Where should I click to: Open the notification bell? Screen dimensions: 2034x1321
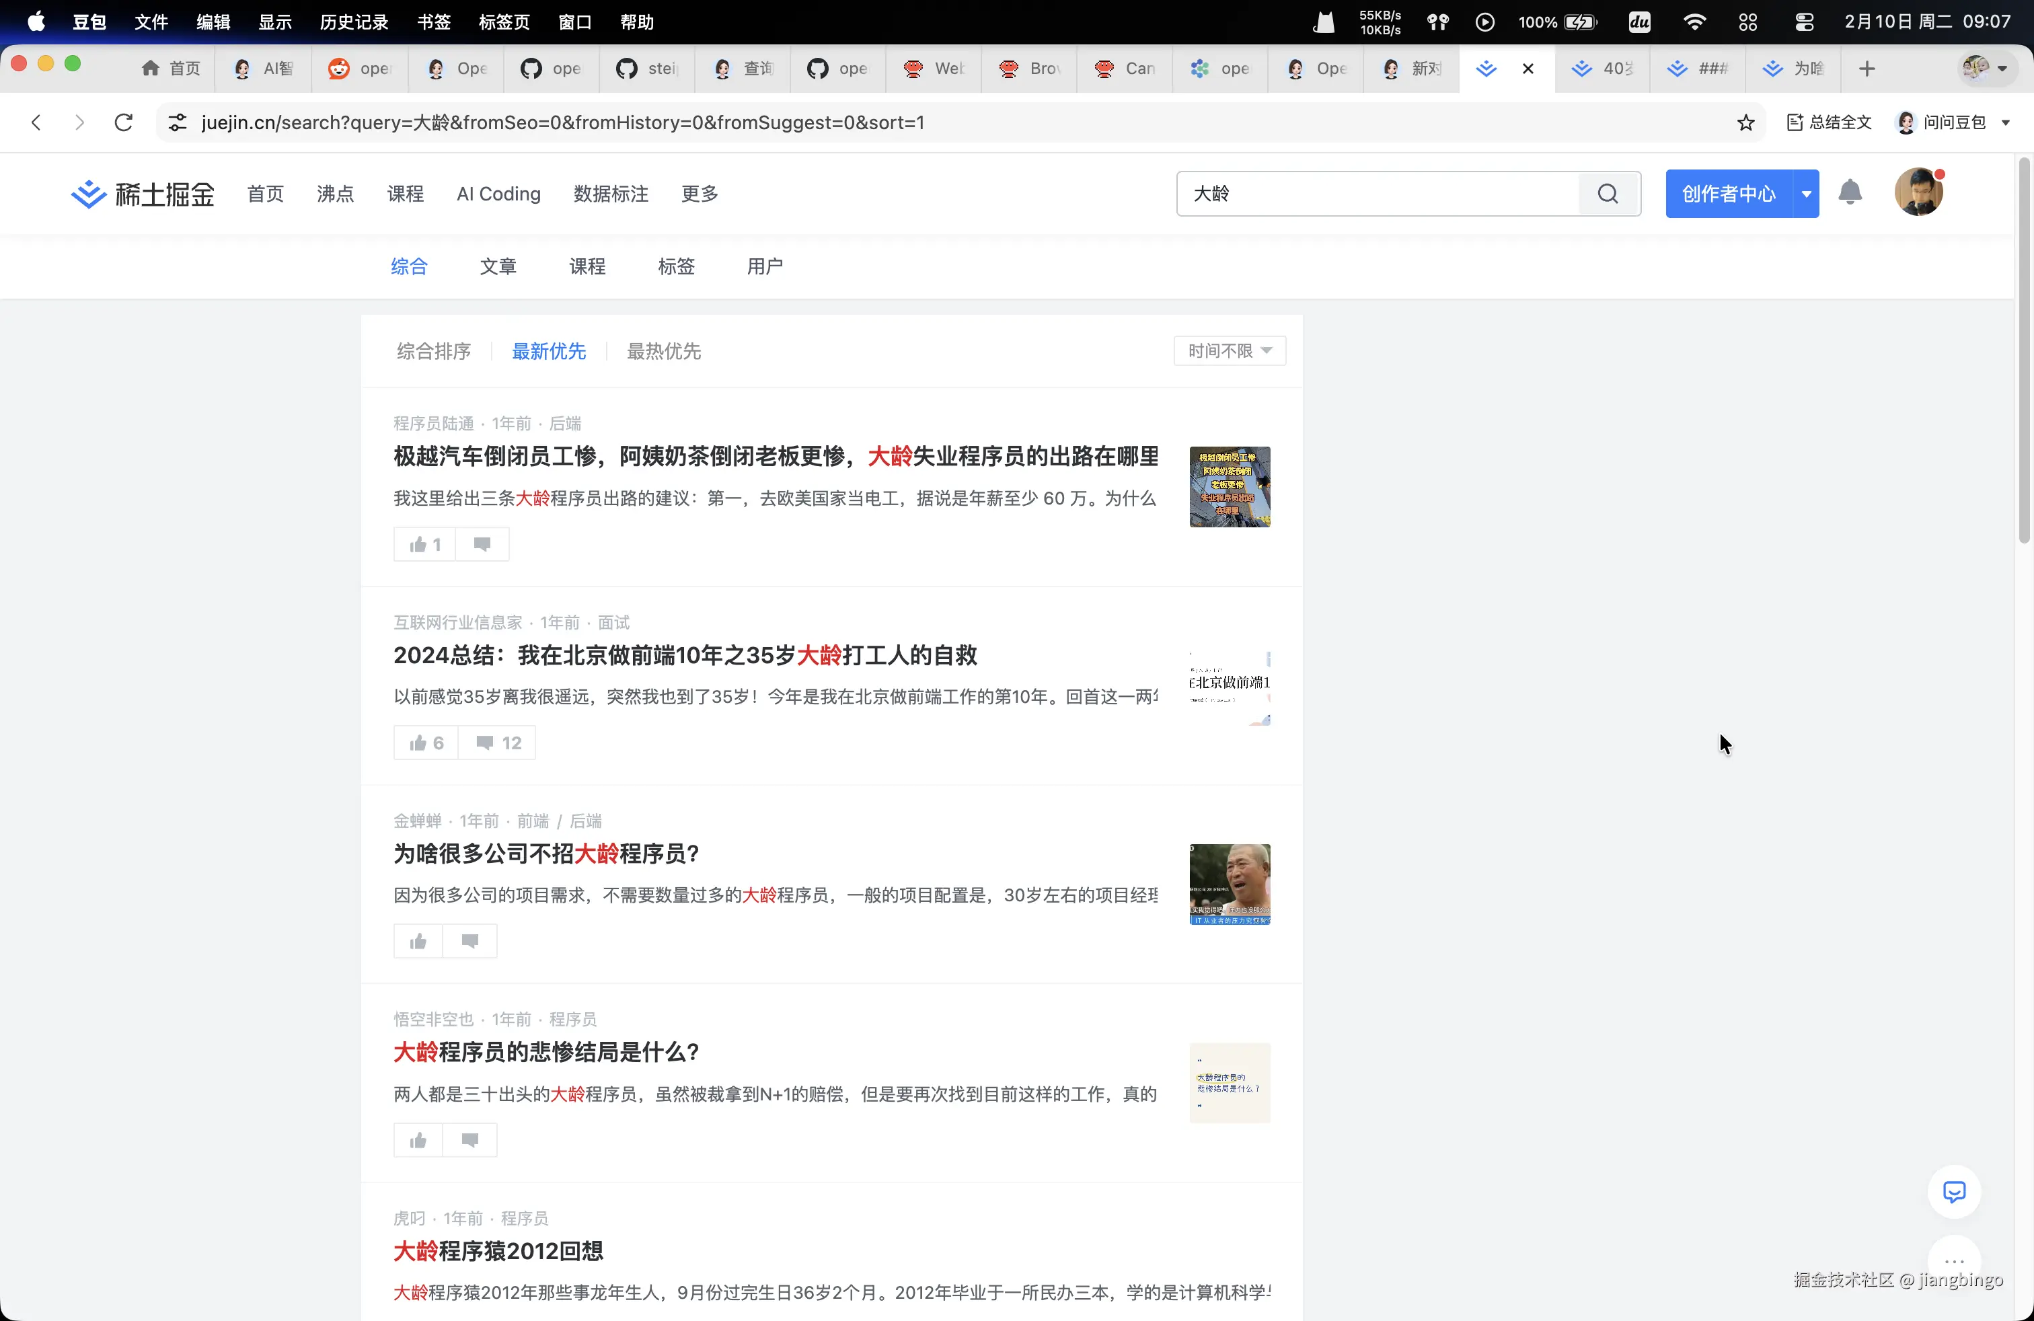(x=1850, y=193)
